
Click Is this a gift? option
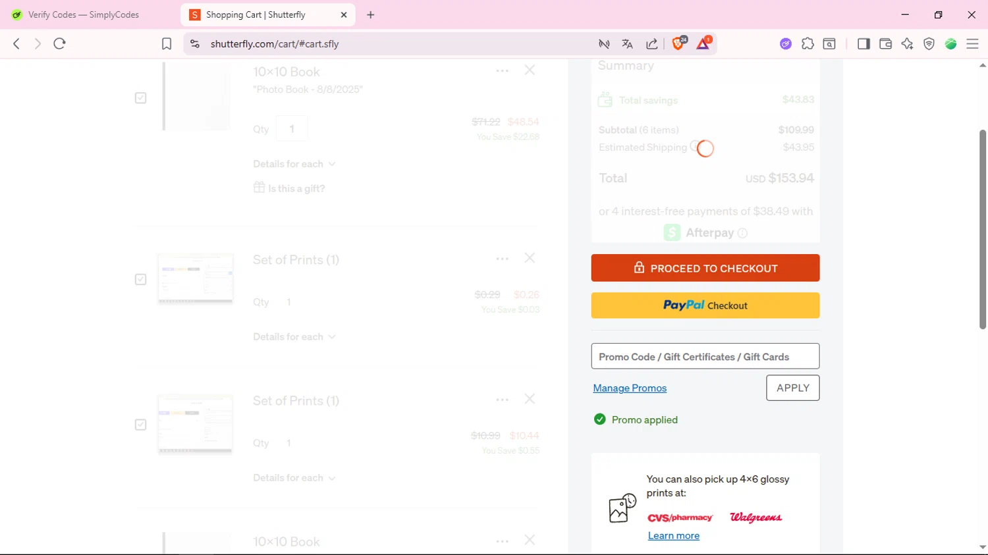(289, 188)
